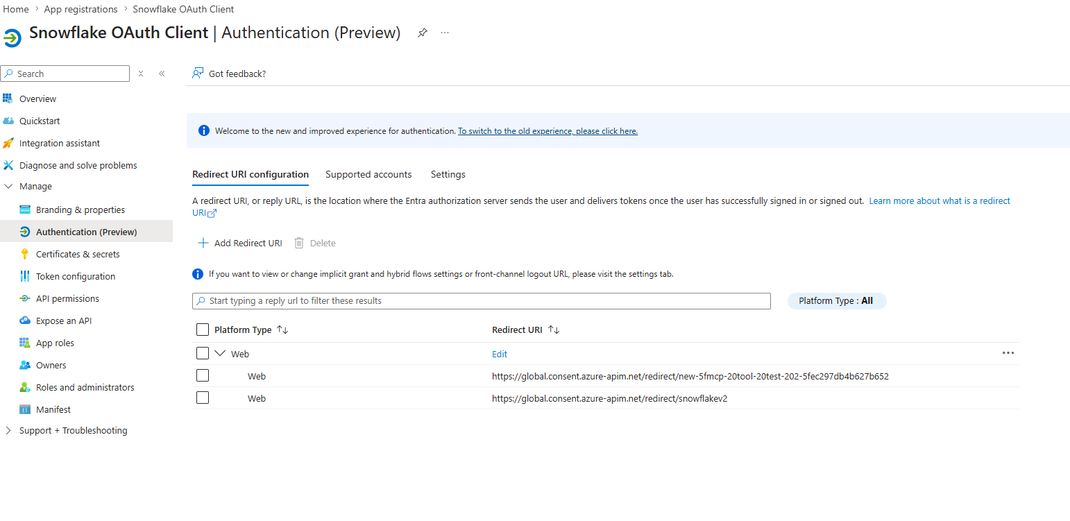This screenshot has width=1070, height=521.
Task: Tick the select-all checkbox beside Platform Type
Action: click(203, 330)
